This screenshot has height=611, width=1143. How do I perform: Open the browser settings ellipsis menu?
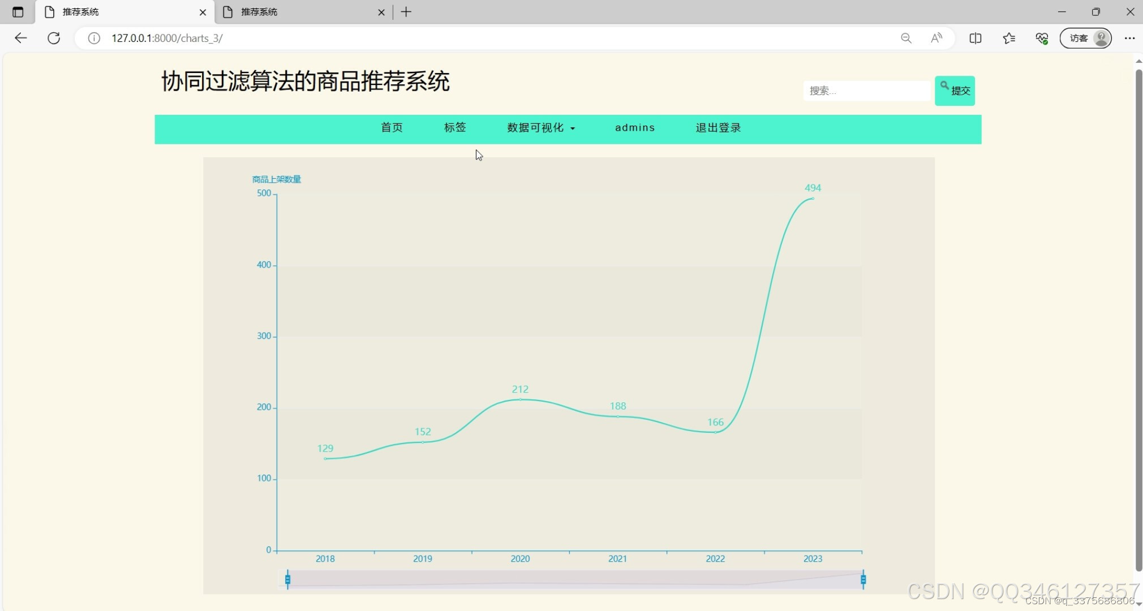coord(1131,38)
